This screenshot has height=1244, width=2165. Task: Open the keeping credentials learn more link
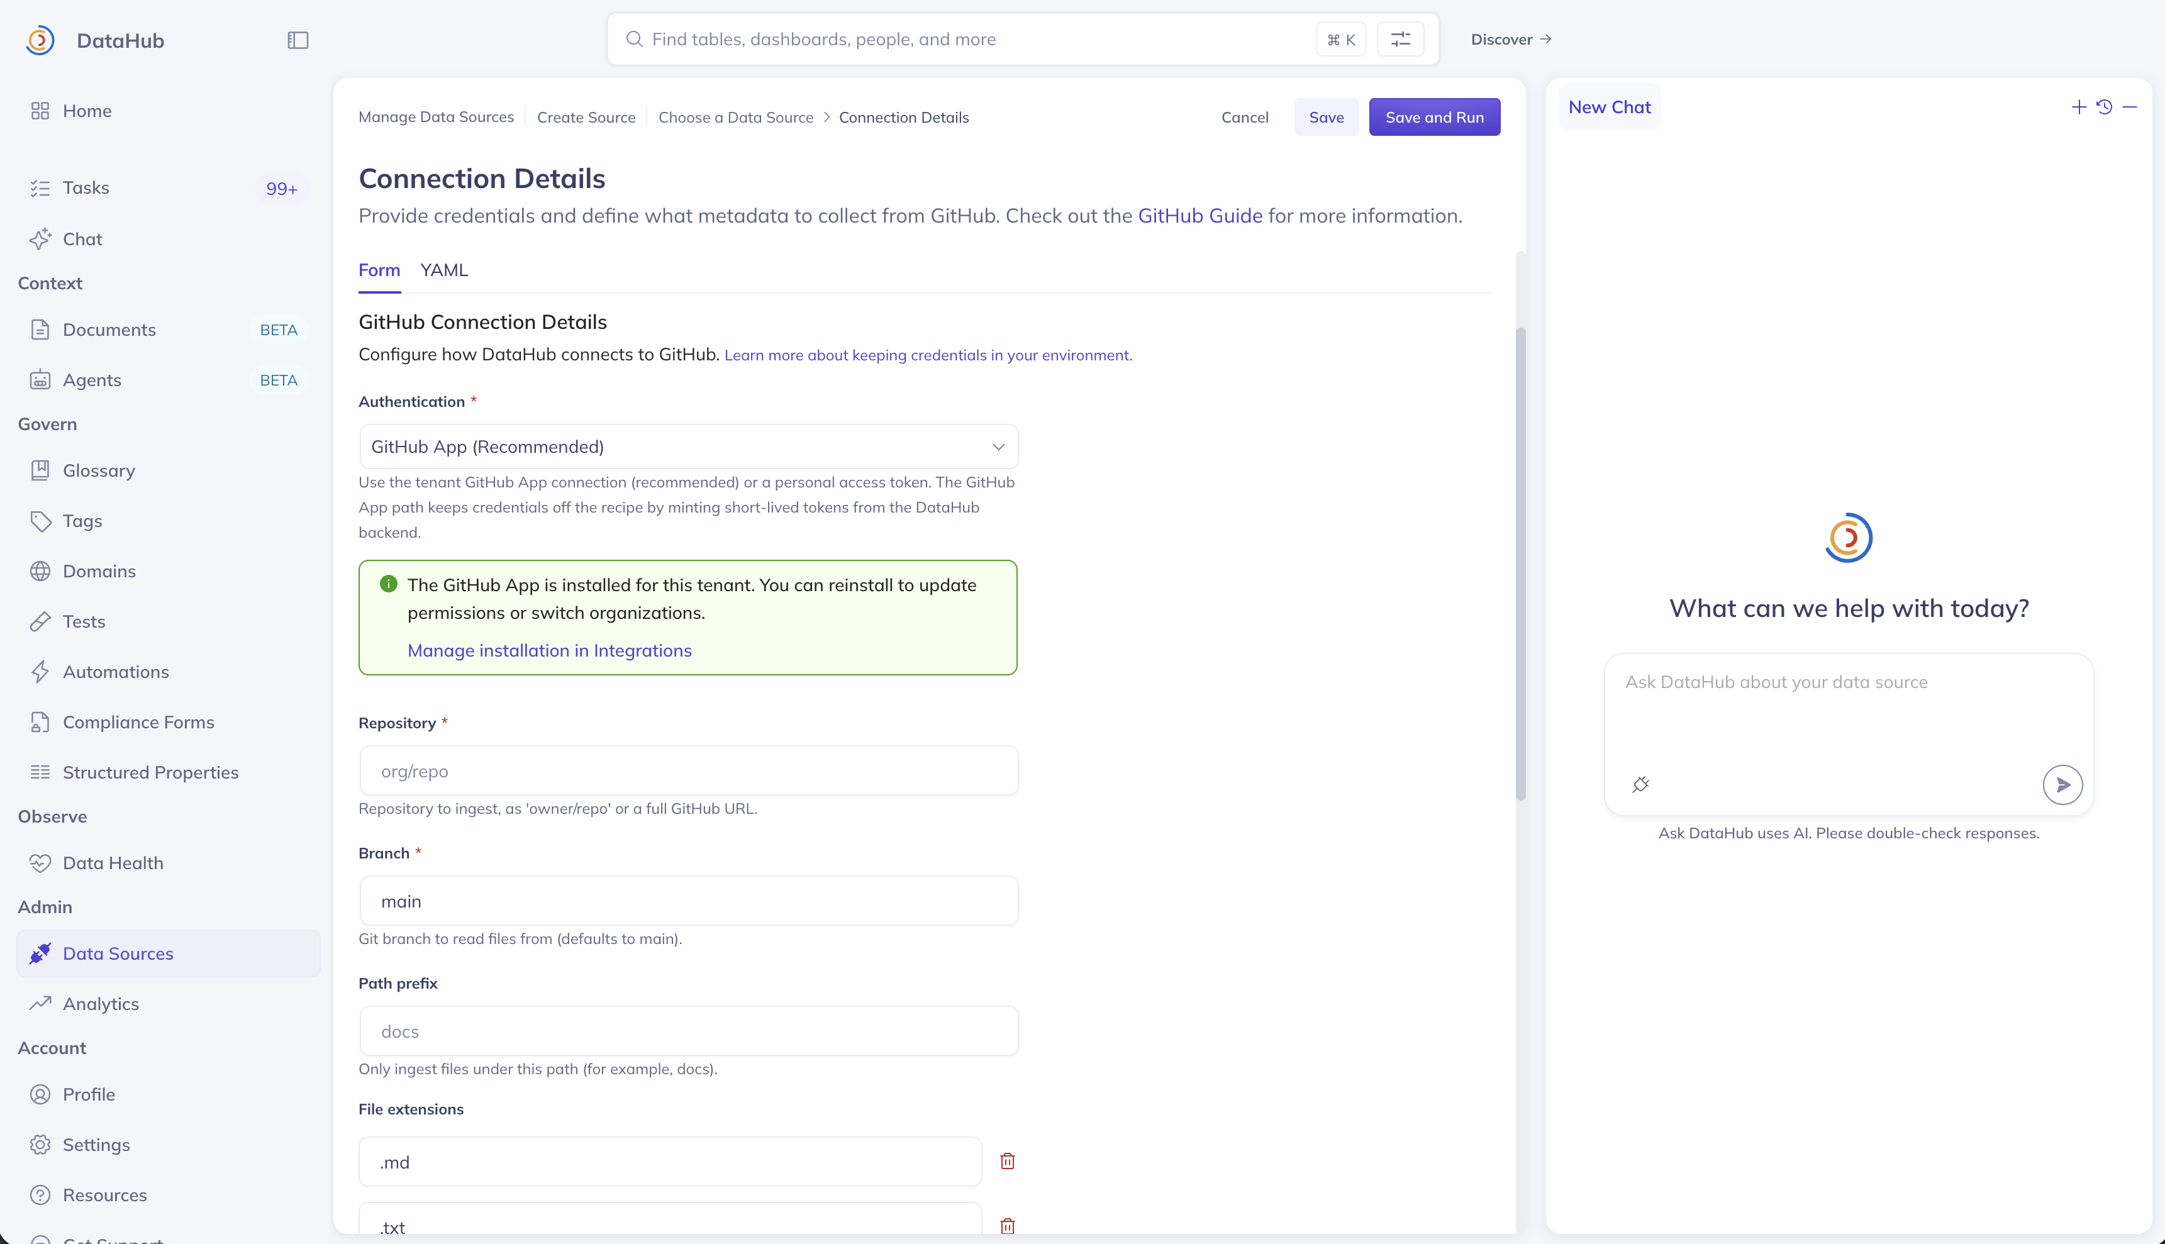click(x=928, y=355)
